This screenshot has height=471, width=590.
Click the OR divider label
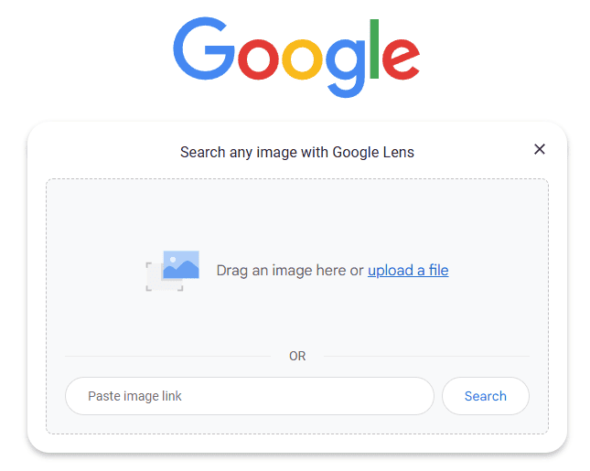point(297,356)
